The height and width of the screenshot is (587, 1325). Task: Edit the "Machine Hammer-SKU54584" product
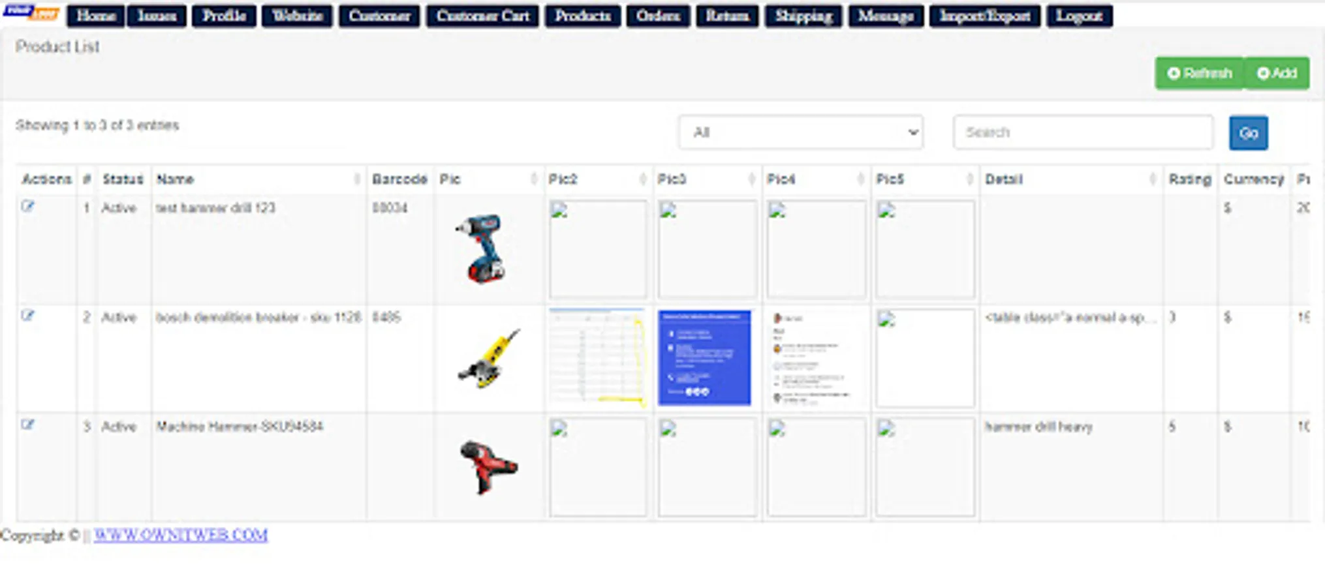27,424
